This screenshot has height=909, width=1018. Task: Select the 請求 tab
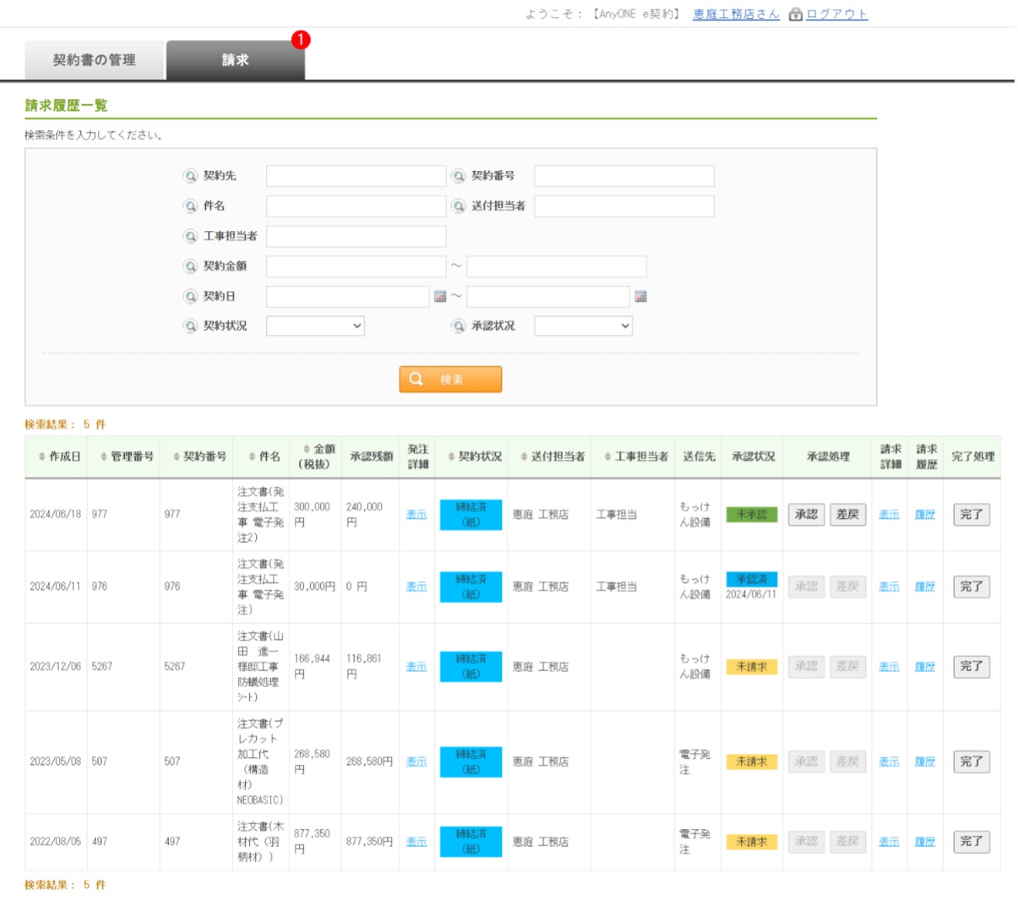pyautogui.click(x=236, y=60)
